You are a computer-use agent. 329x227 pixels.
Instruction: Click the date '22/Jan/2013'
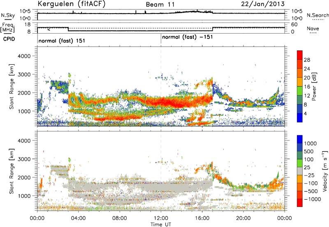(263, 4)
